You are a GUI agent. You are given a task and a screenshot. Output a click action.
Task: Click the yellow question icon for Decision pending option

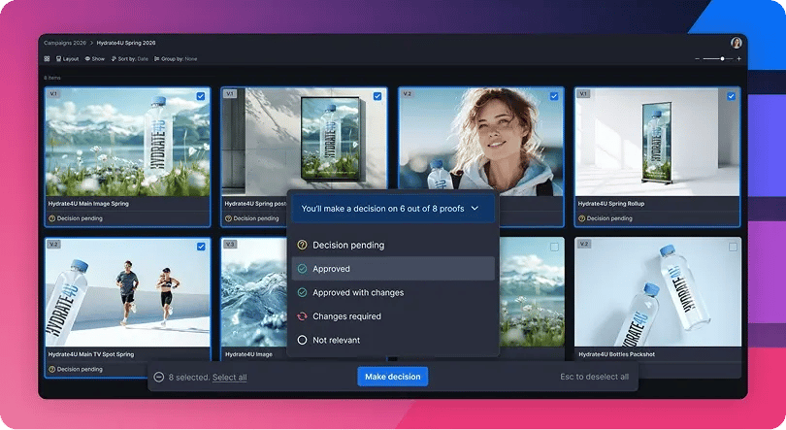click(x=302, y=245)
